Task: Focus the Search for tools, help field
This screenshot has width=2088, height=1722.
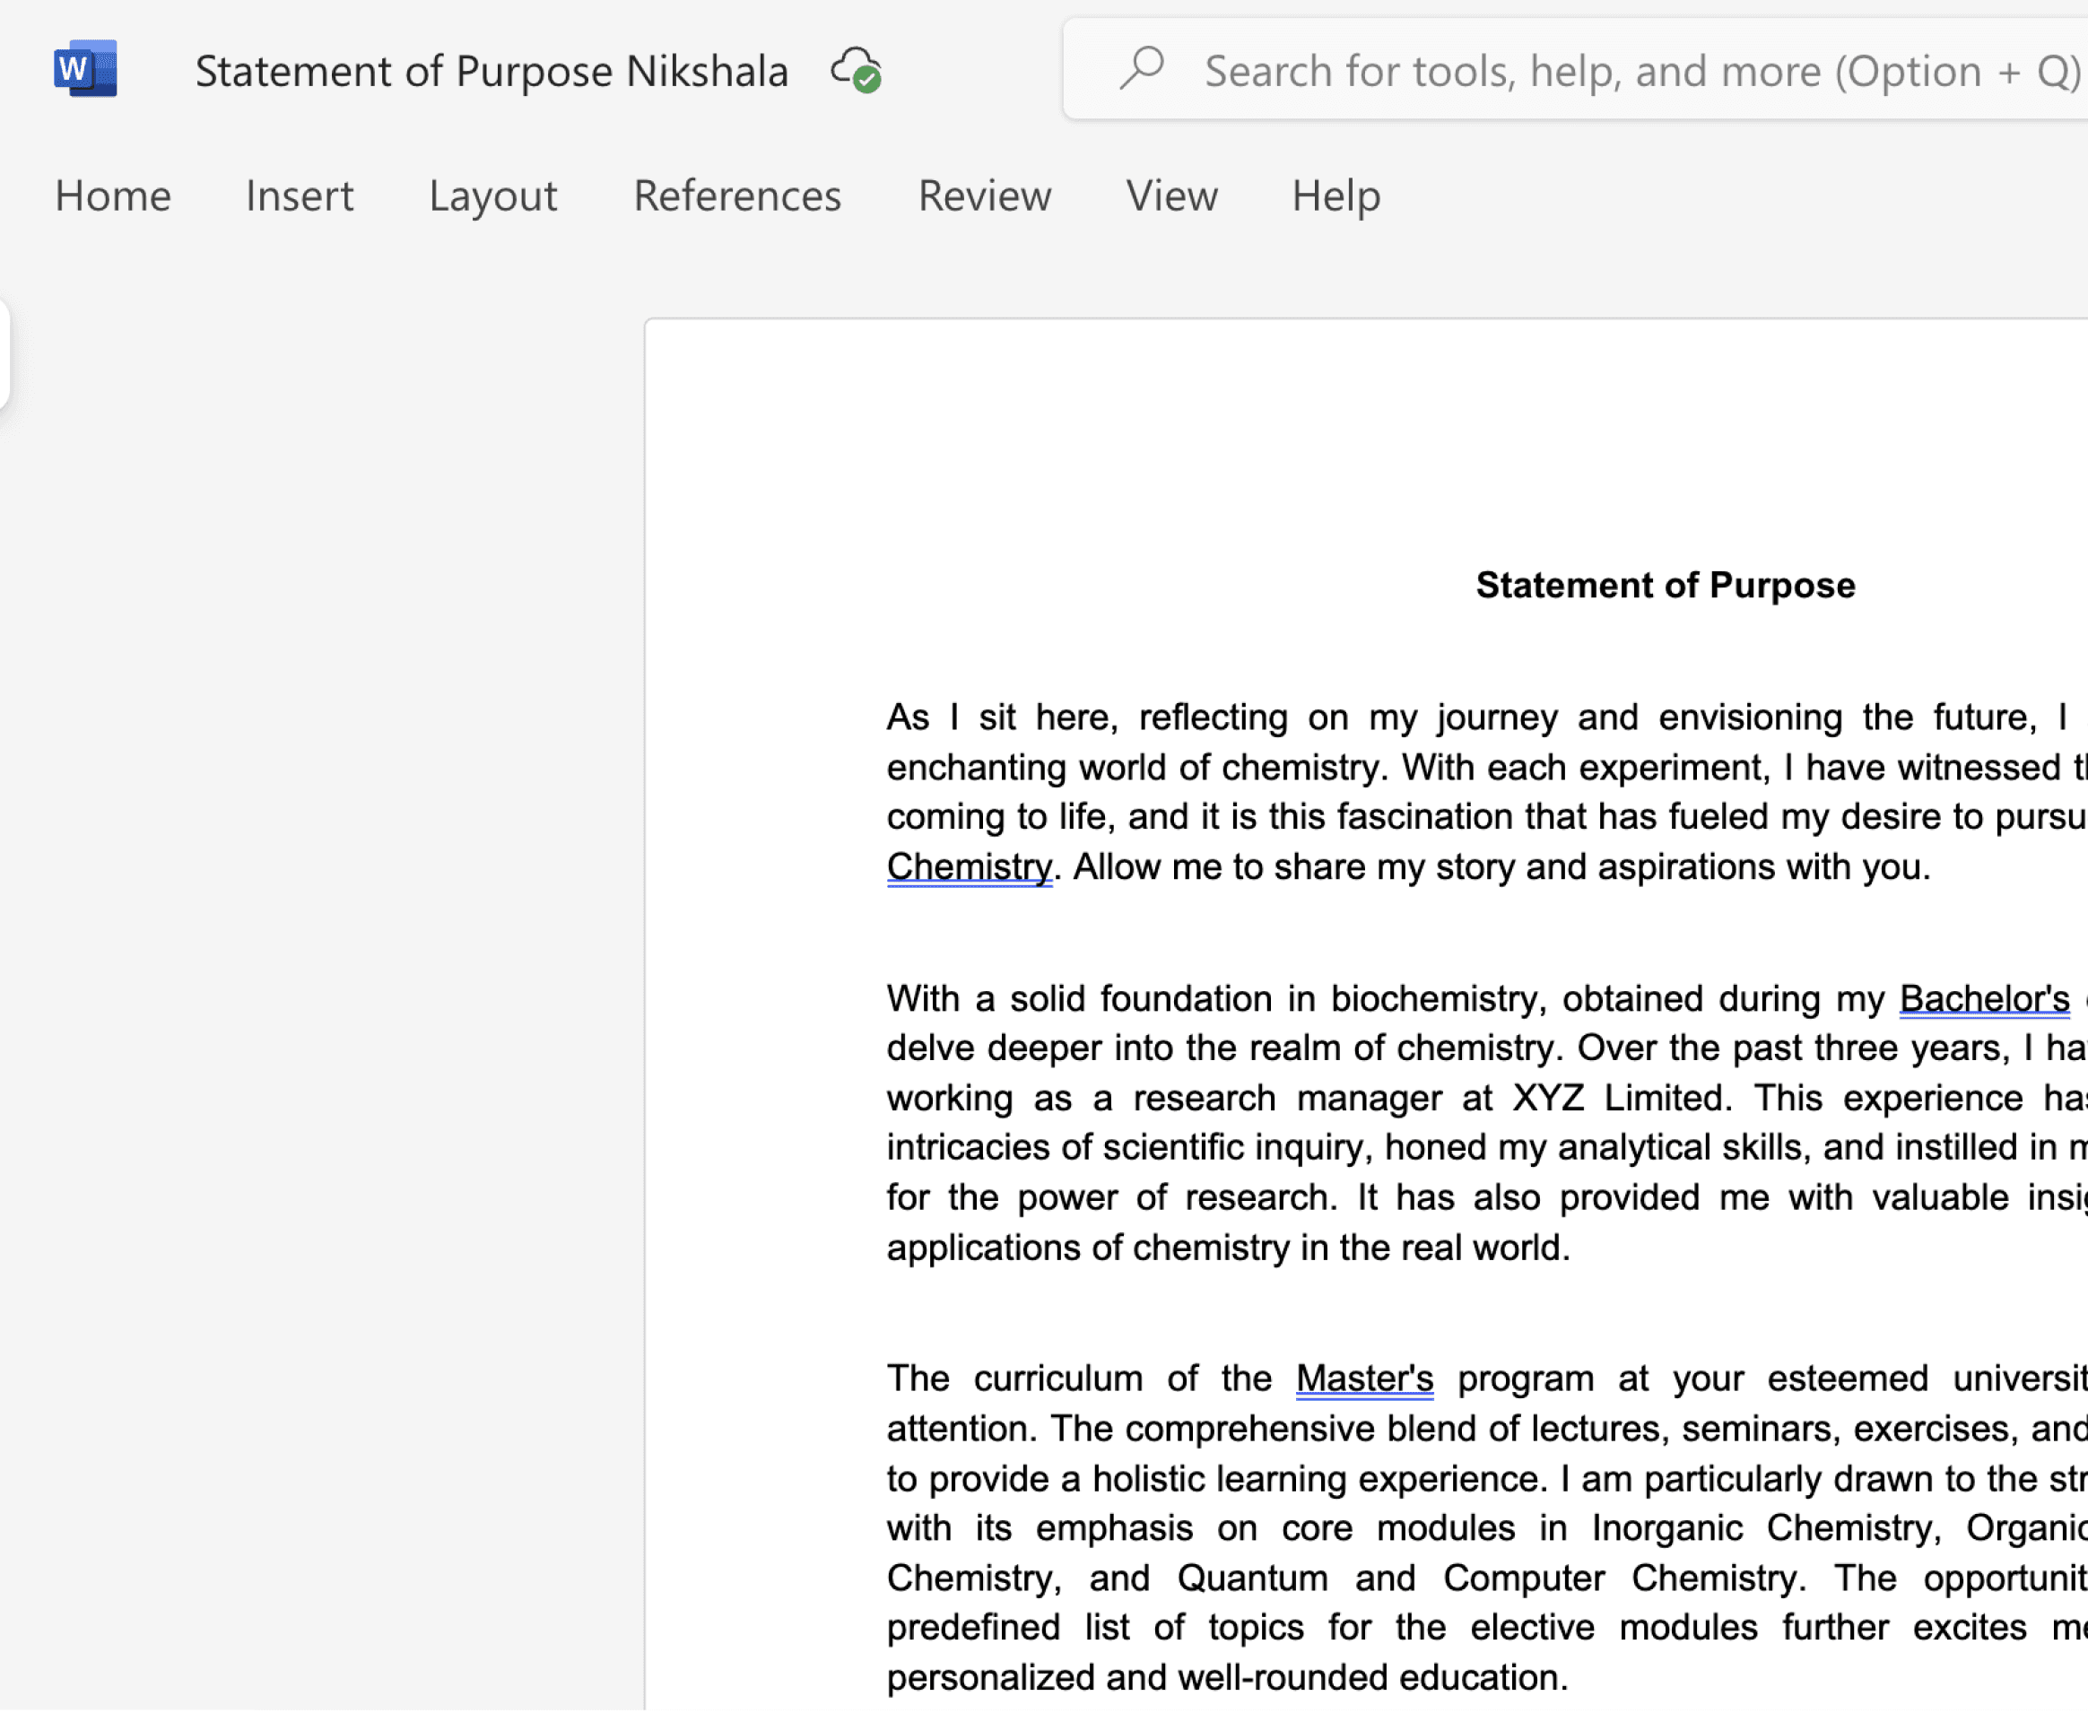Action: tap(1637, 72)
